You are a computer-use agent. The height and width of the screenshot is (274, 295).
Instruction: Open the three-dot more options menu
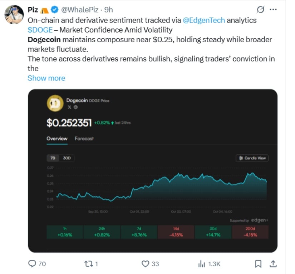(x=273, y=9)
